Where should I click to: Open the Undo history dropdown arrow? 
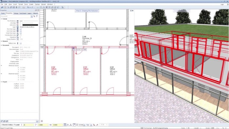30,7
